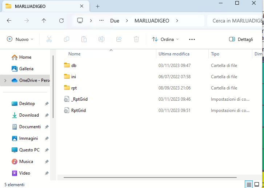This screenshot has width=264, height=188.
Task: Click the Share icon in toolbar
Action: point(119,39)
